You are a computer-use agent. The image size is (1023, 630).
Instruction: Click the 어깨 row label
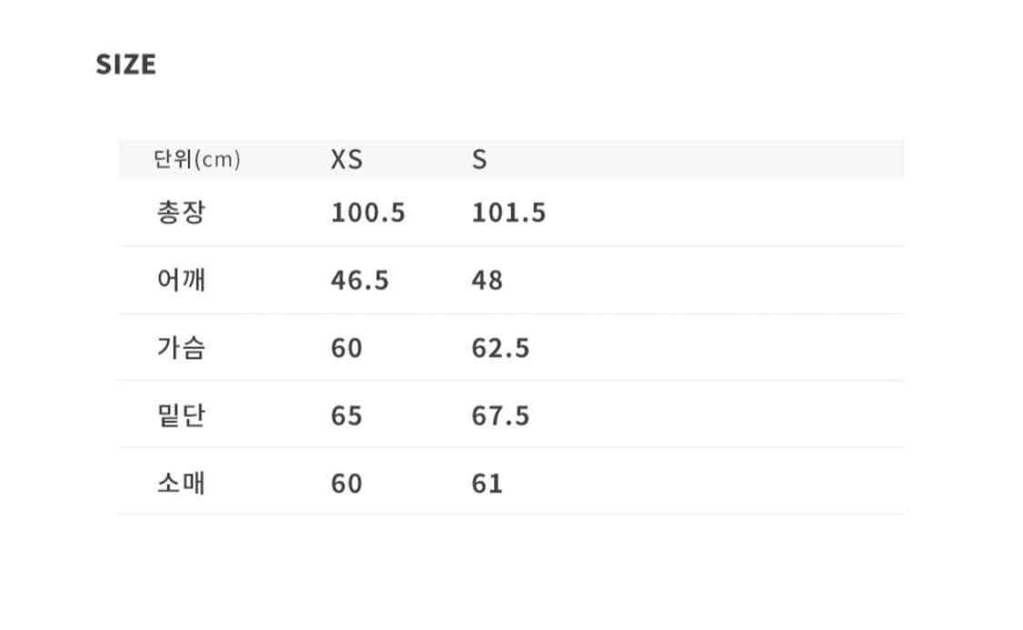pyautogui.click(x=181, y=280)
